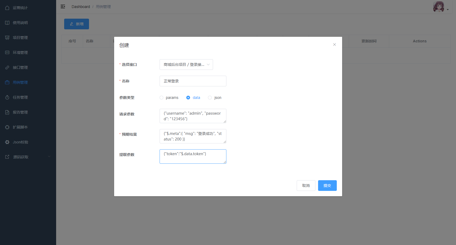Click into the 名称 input field
Screen dimensions: 456x245
pyautogui.click(x=193, y=81)
